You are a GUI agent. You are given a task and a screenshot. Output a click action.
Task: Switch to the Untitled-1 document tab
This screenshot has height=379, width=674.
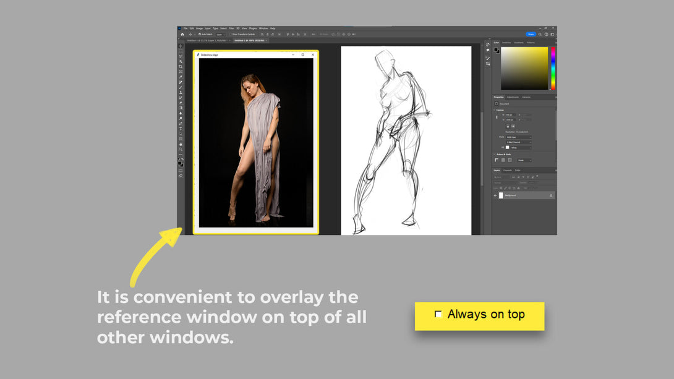tap(208, 40)
